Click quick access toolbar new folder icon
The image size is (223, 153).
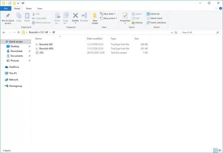(x=14, y=3)
